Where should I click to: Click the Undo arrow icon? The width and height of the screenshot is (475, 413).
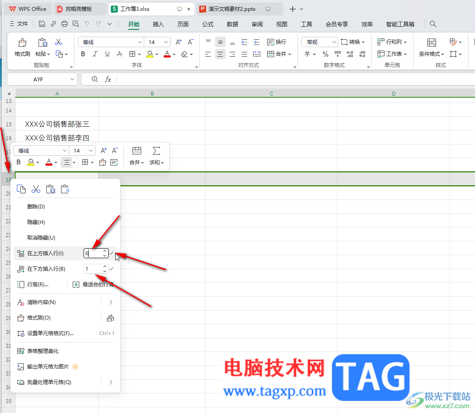[x=87, y=24]
